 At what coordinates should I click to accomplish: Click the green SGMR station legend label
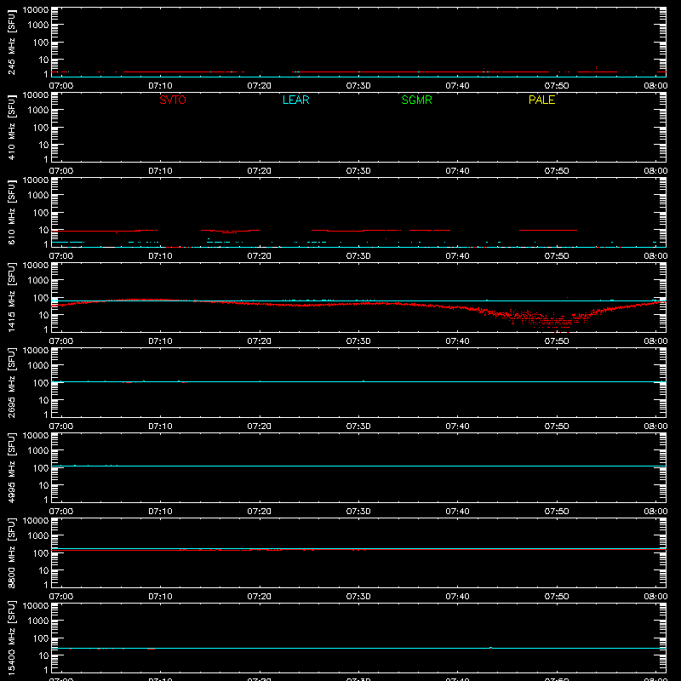pos(416,100)
